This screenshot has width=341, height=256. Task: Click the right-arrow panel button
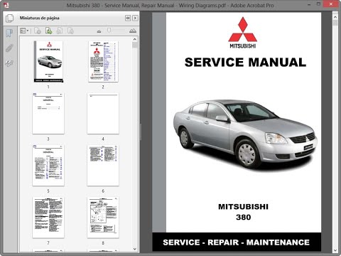[135, 18]
